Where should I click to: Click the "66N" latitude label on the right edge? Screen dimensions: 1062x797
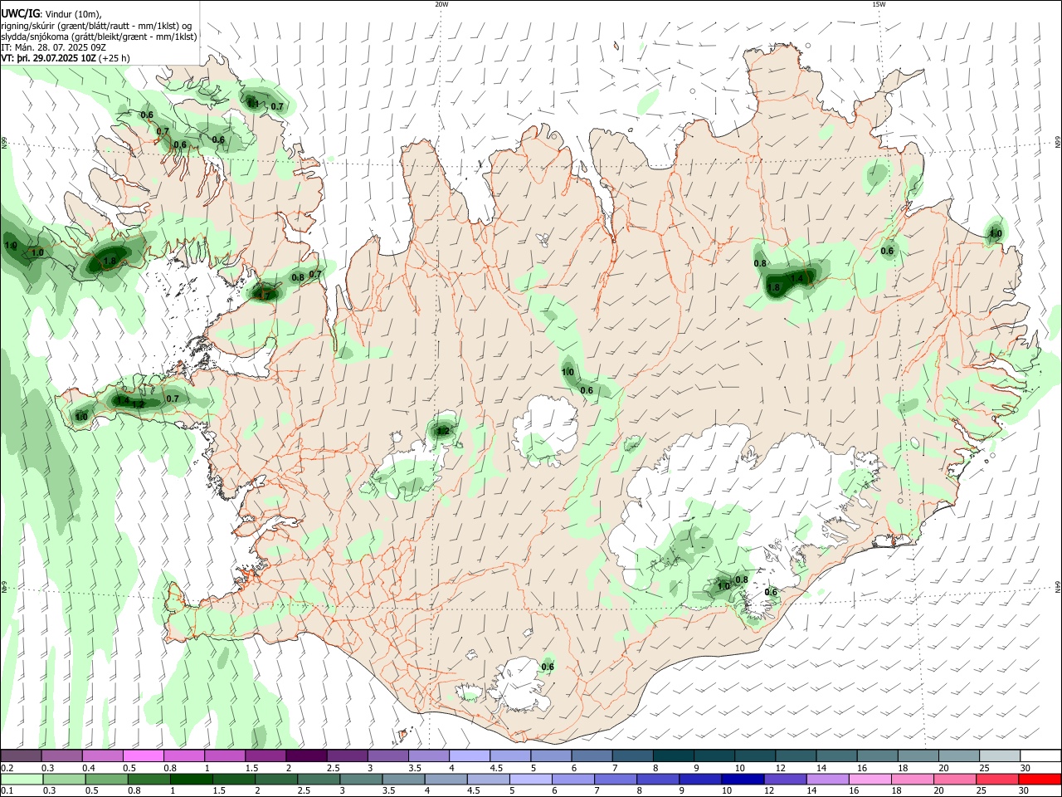pyautogui.click(x=1058, y=144)
